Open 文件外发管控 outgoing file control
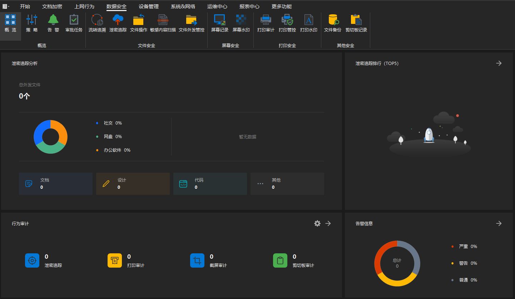This screenshot has height=299, width=515. pos(192,24)
